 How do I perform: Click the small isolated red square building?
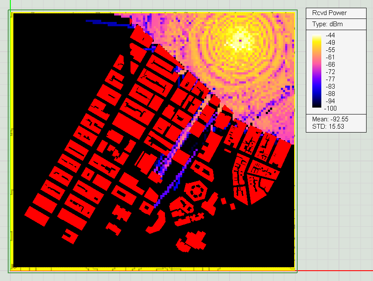pyautogui.click(x=233, y=207)
